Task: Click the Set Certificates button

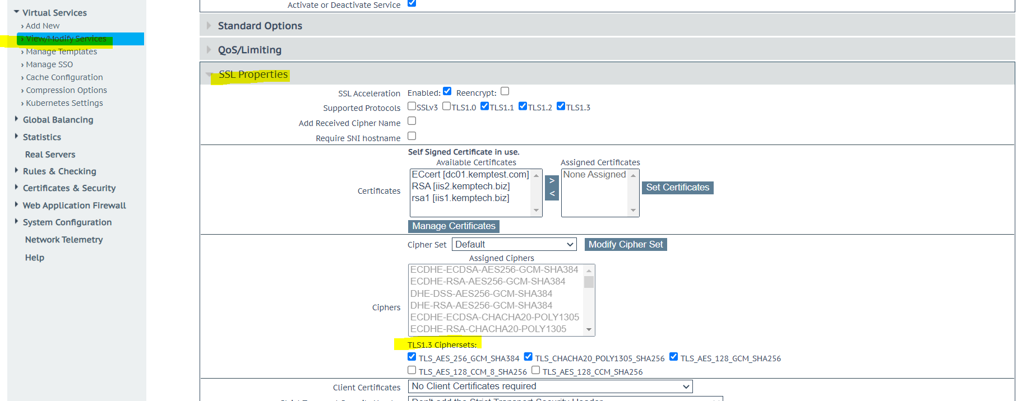Action: coord(677,188)
